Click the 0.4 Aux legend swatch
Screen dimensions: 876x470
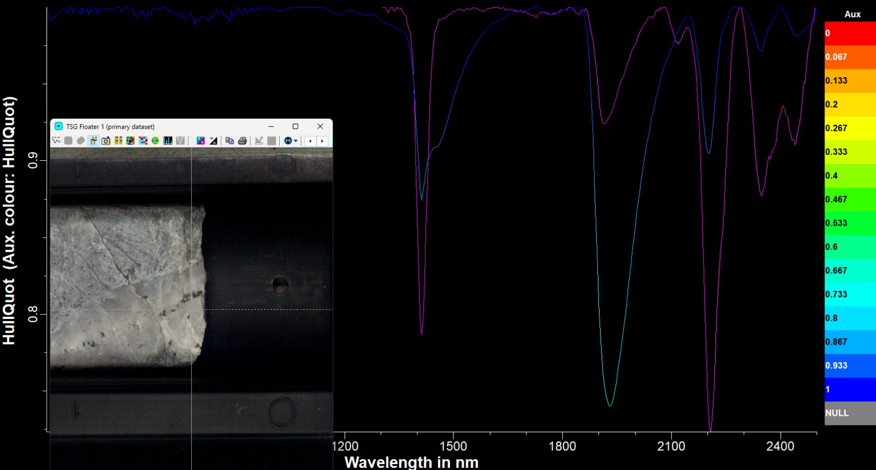(x=850, y=176)
